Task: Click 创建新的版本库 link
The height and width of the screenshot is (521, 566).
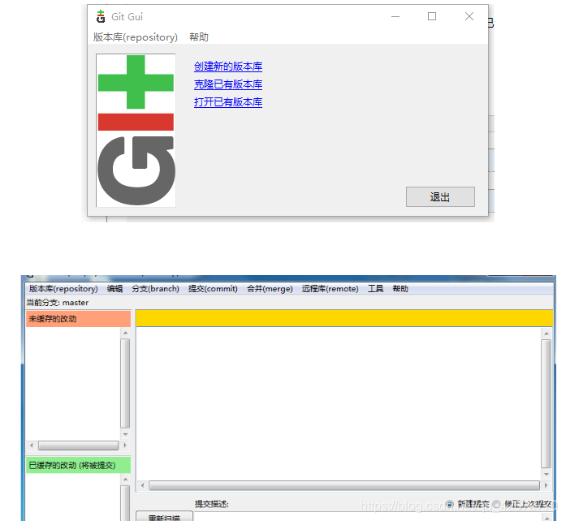Action: pos(228,67)
